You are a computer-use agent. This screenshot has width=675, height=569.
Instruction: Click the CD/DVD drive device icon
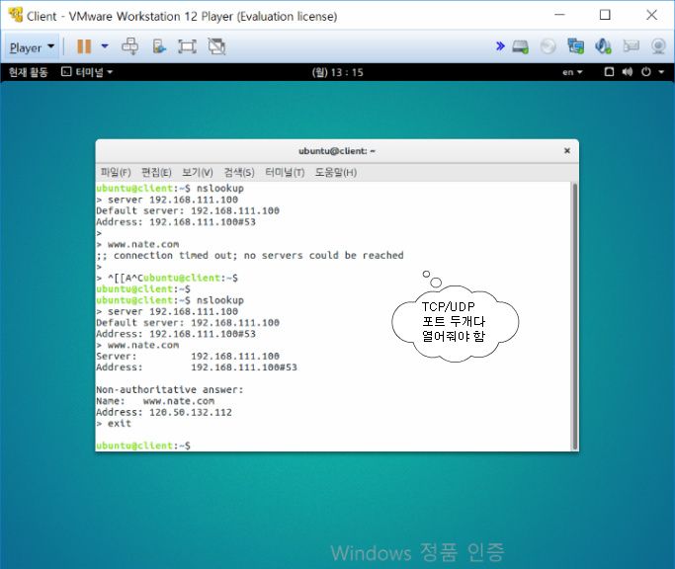coord(548,46)
